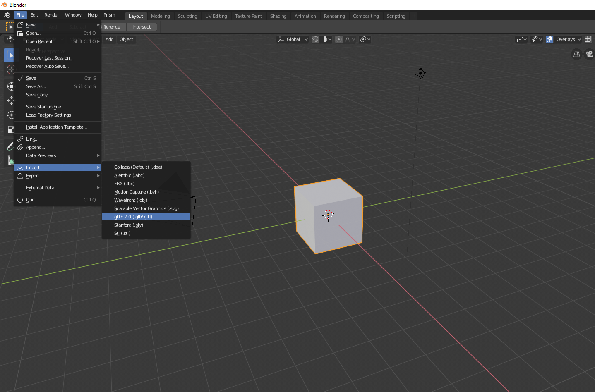Viewport: 595px width, 392px height.
Task: Expand Data Previews submenu
Action: [58, 155]
